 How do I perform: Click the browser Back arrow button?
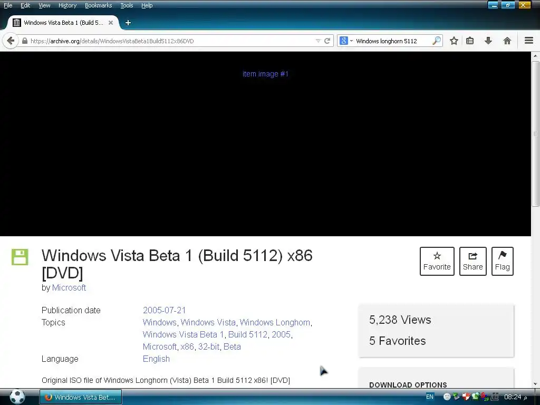click(11, 41)
